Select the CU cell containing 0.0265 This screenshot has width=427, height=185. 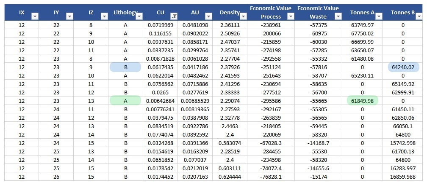(160, 92)
